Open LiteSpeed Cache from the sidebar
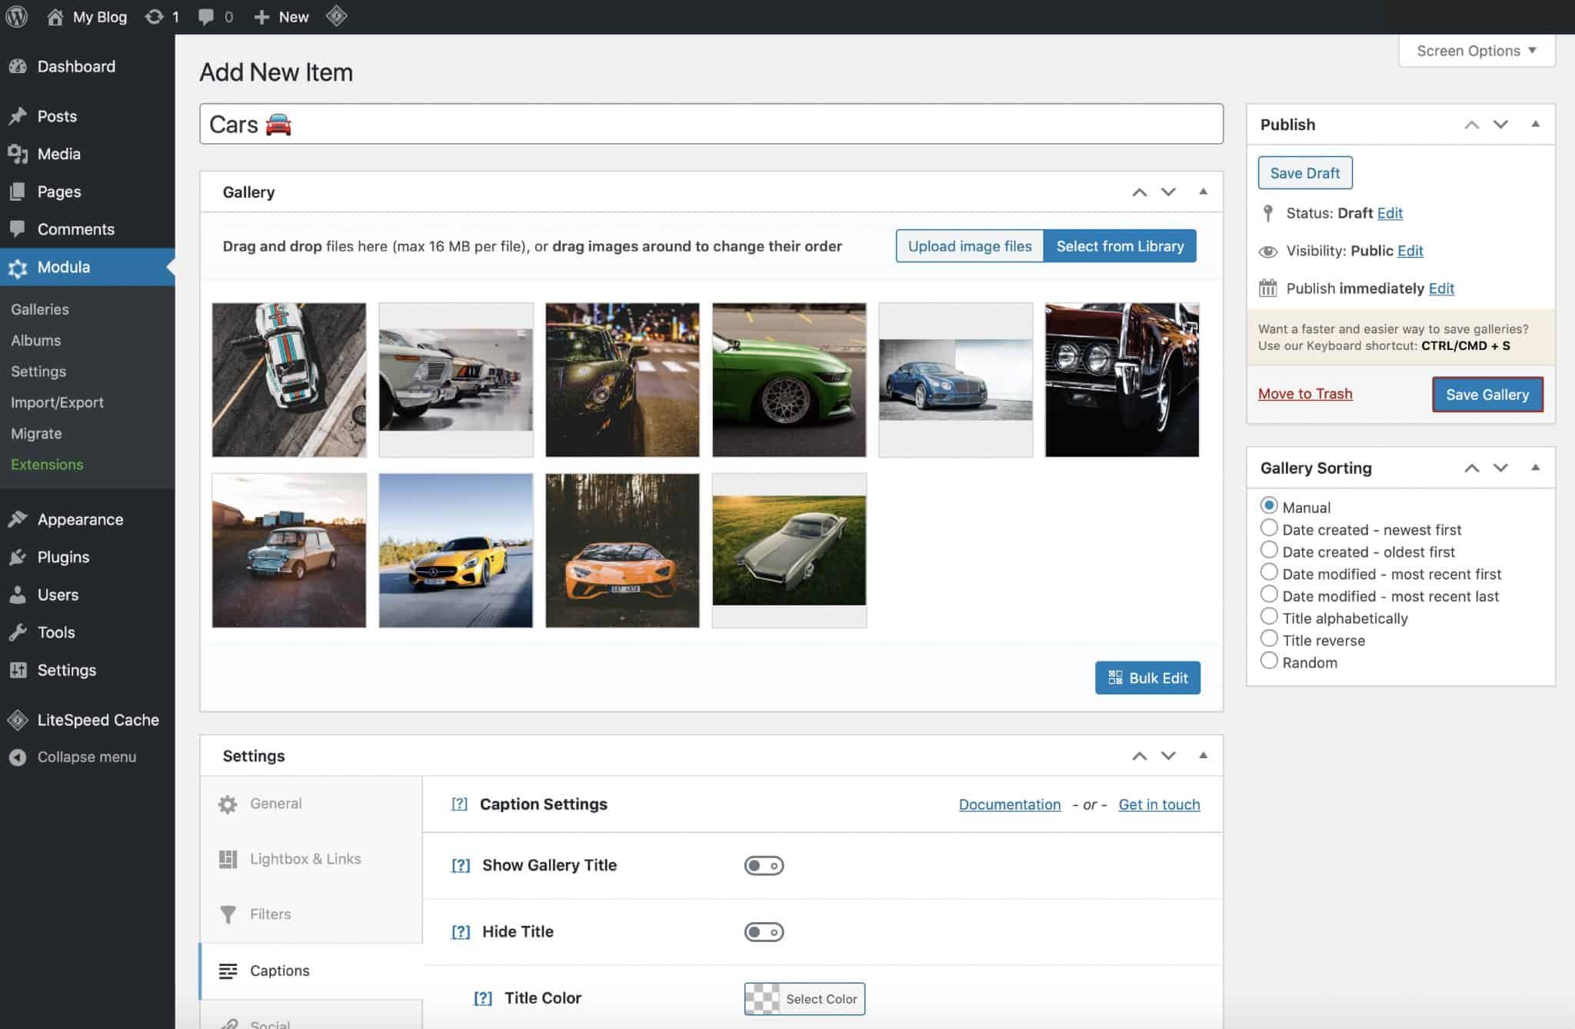The height and width of the screenshot is (1029, 1575). point(17,720)
